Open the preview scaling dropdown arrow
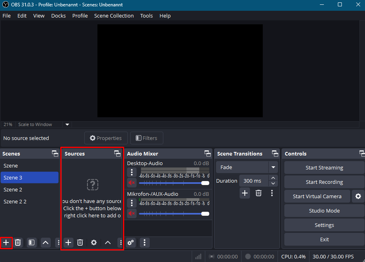Viewport: 365px width, 262px height. point(67,124)
